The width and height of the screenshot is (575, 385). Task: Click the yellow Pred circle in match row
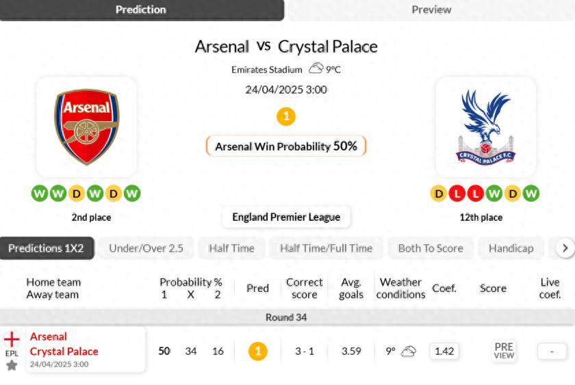coord(257,351)
